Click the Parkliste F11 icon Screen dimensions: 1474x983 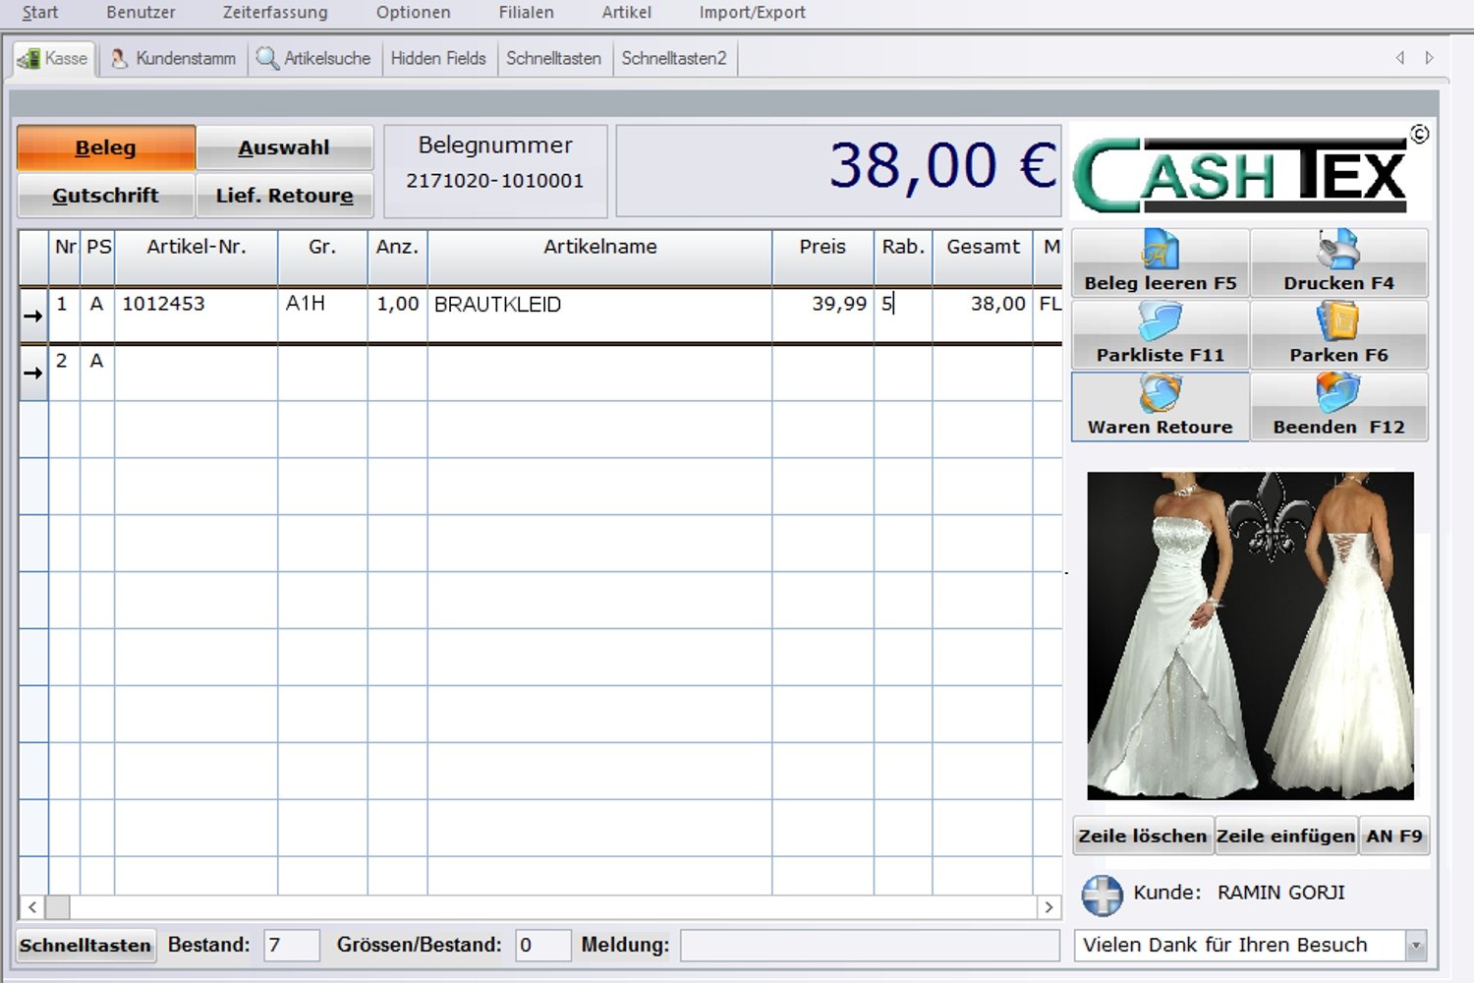[x=1161, y=322]
